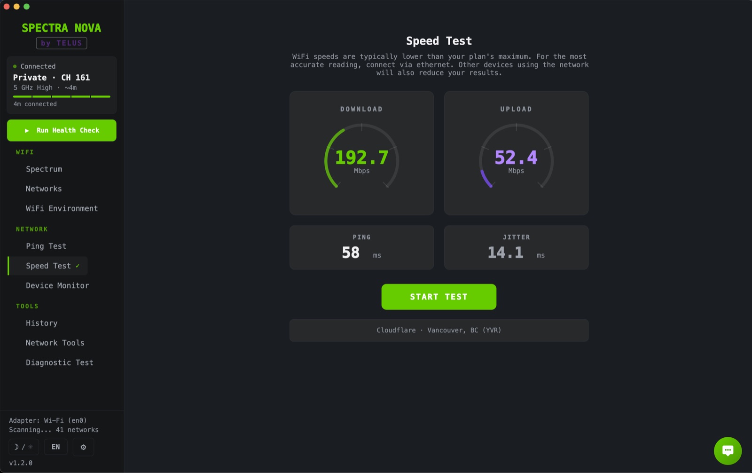Image resolution: width=752 pixels, height=473 pixels.
Task: Click the v1.2.0 version label
Action: [21, 463]
